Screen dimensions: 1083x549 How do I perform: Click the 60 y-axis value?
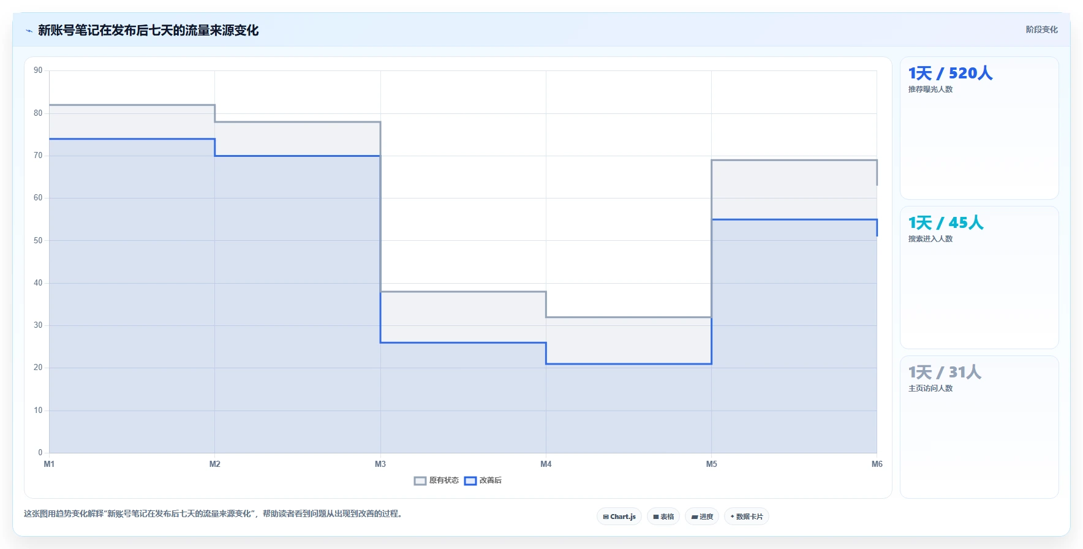pyautogui.click(x=38, y=198)
